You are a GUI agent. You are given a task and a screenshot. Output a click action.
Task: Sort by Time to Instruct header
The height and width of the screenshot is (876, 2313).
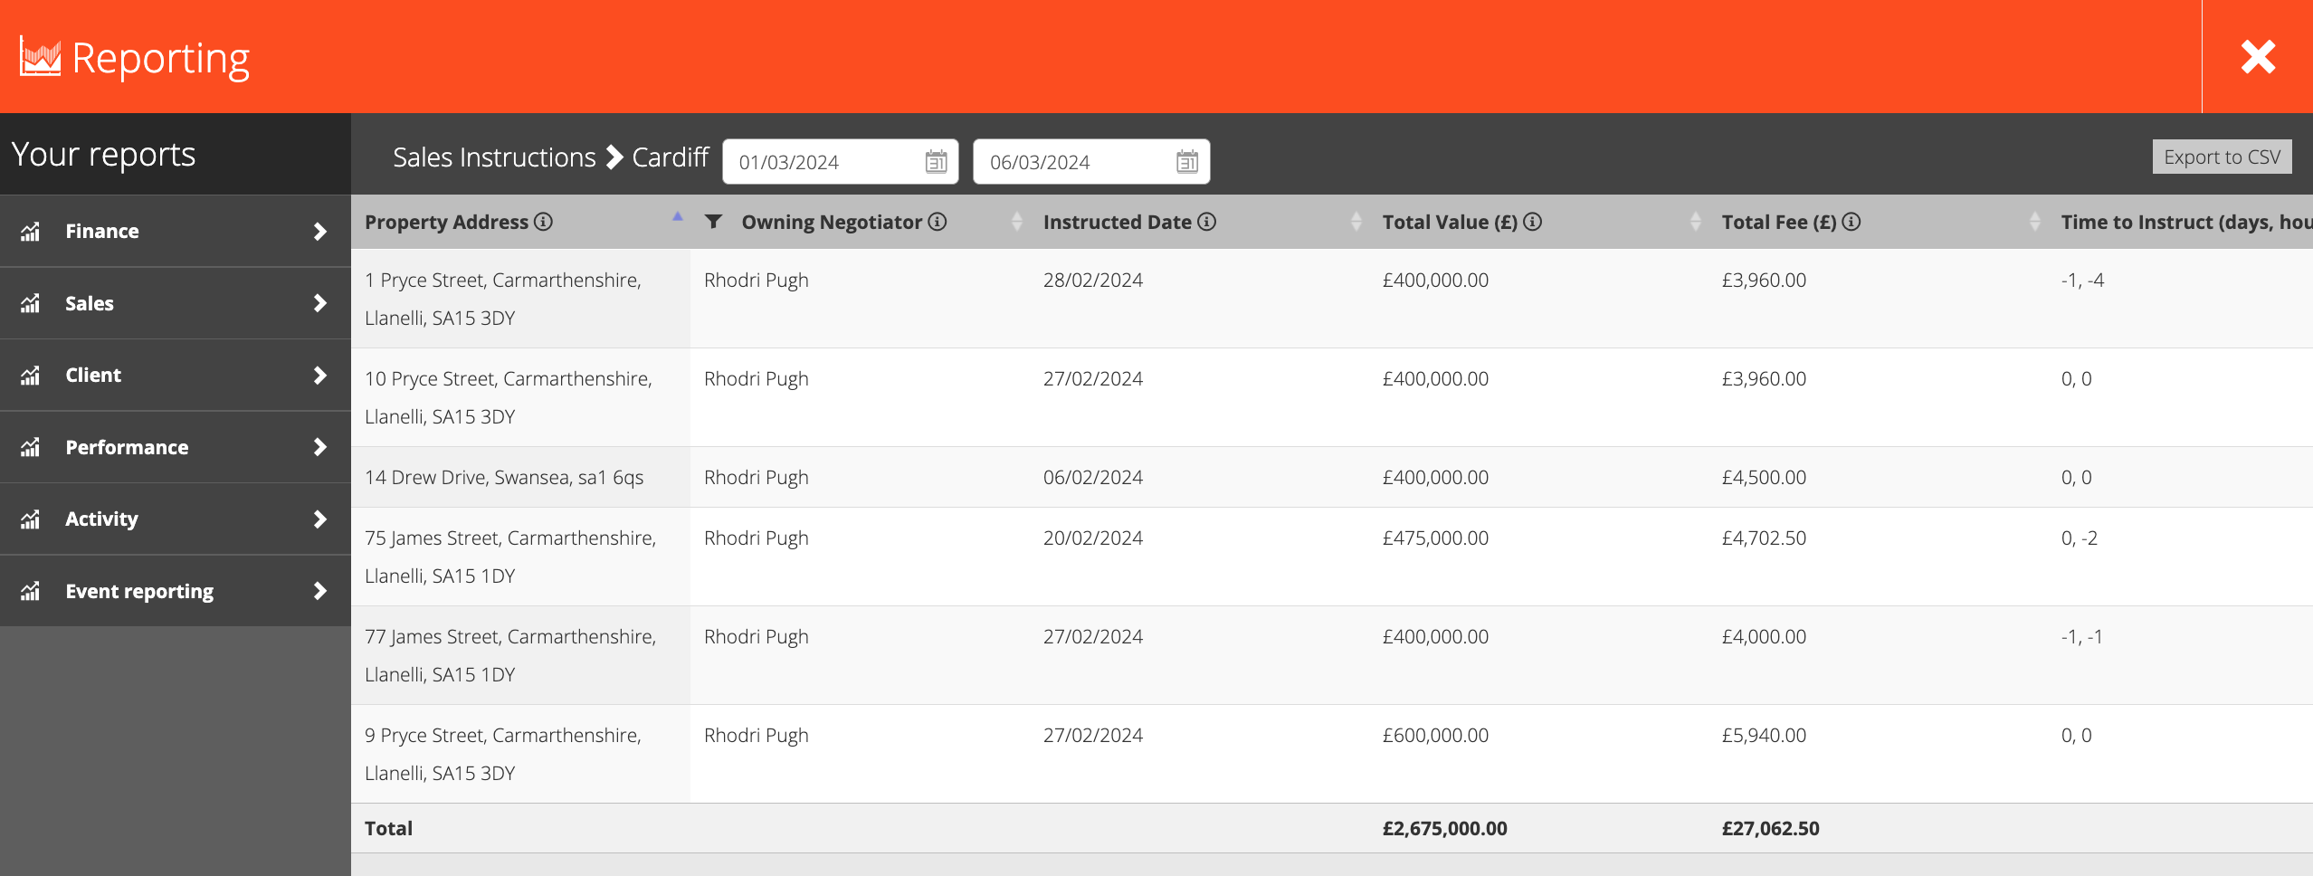2186,222
